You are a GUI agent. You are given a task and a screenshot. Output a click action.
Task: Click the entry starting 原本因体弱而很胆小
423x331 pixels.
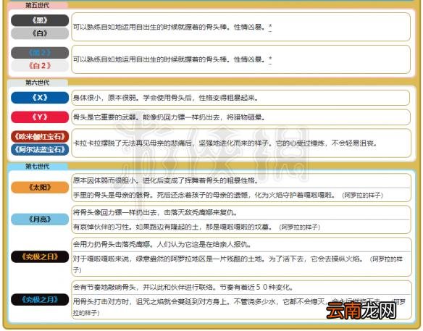[166, 180]
